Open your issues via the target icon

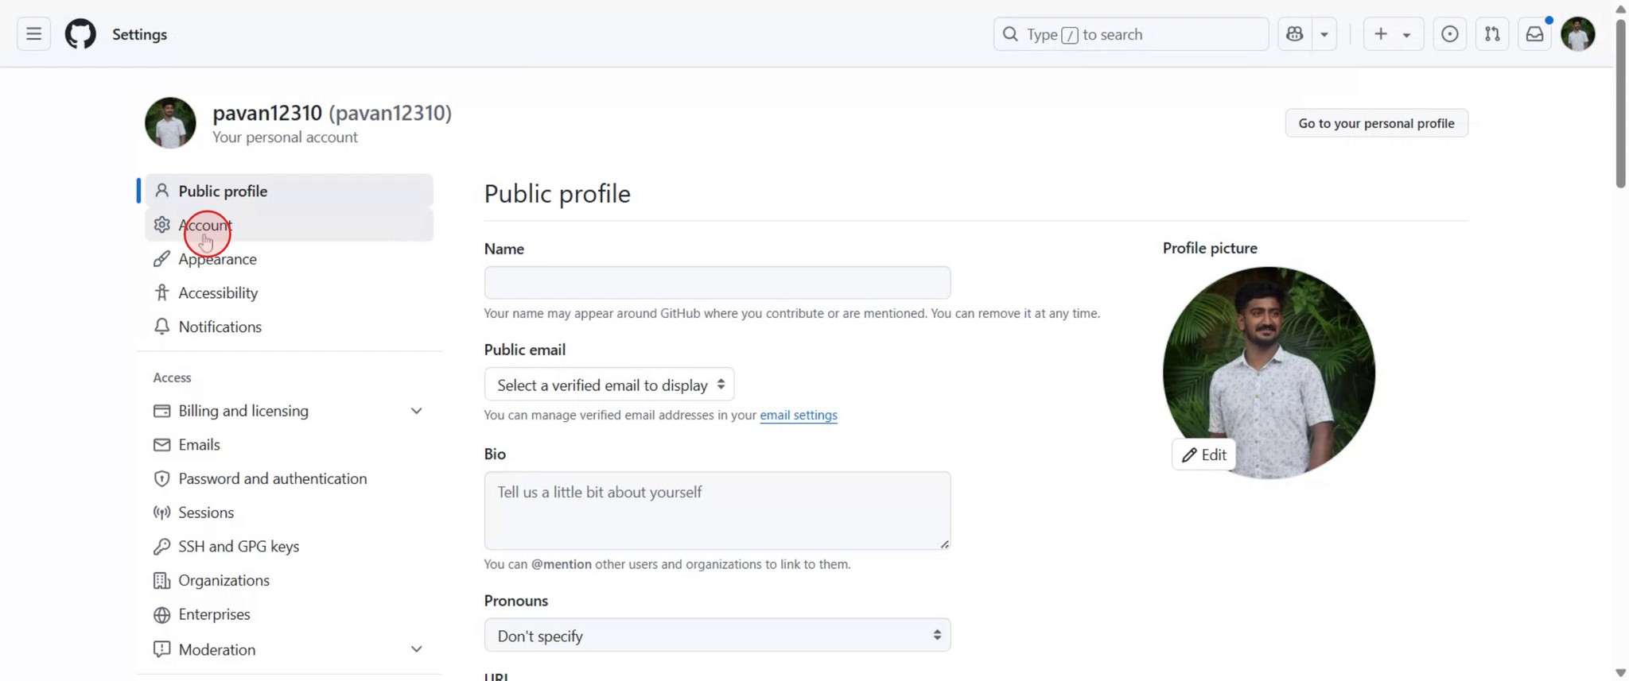tap(1449, 33)
